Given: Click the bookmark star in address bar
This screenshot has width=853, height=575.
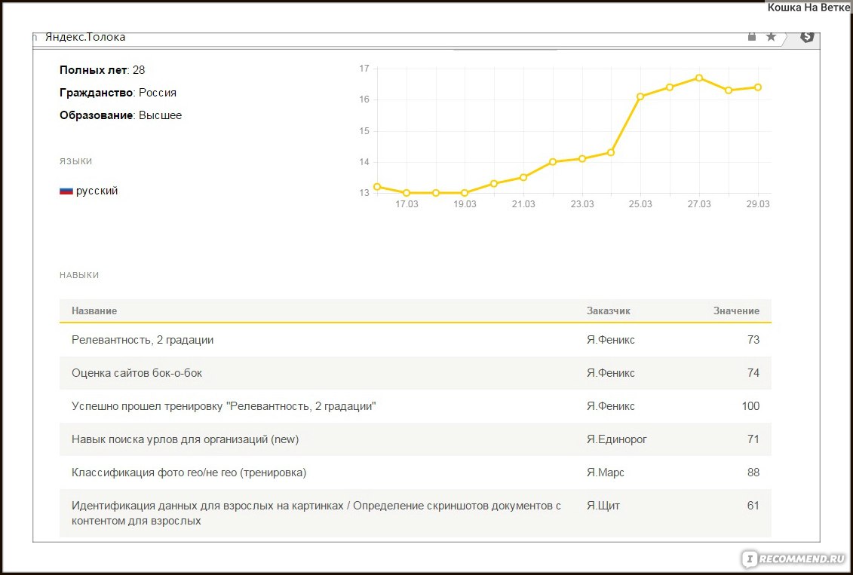Looking at the screenshot, I should pos(771,37).
